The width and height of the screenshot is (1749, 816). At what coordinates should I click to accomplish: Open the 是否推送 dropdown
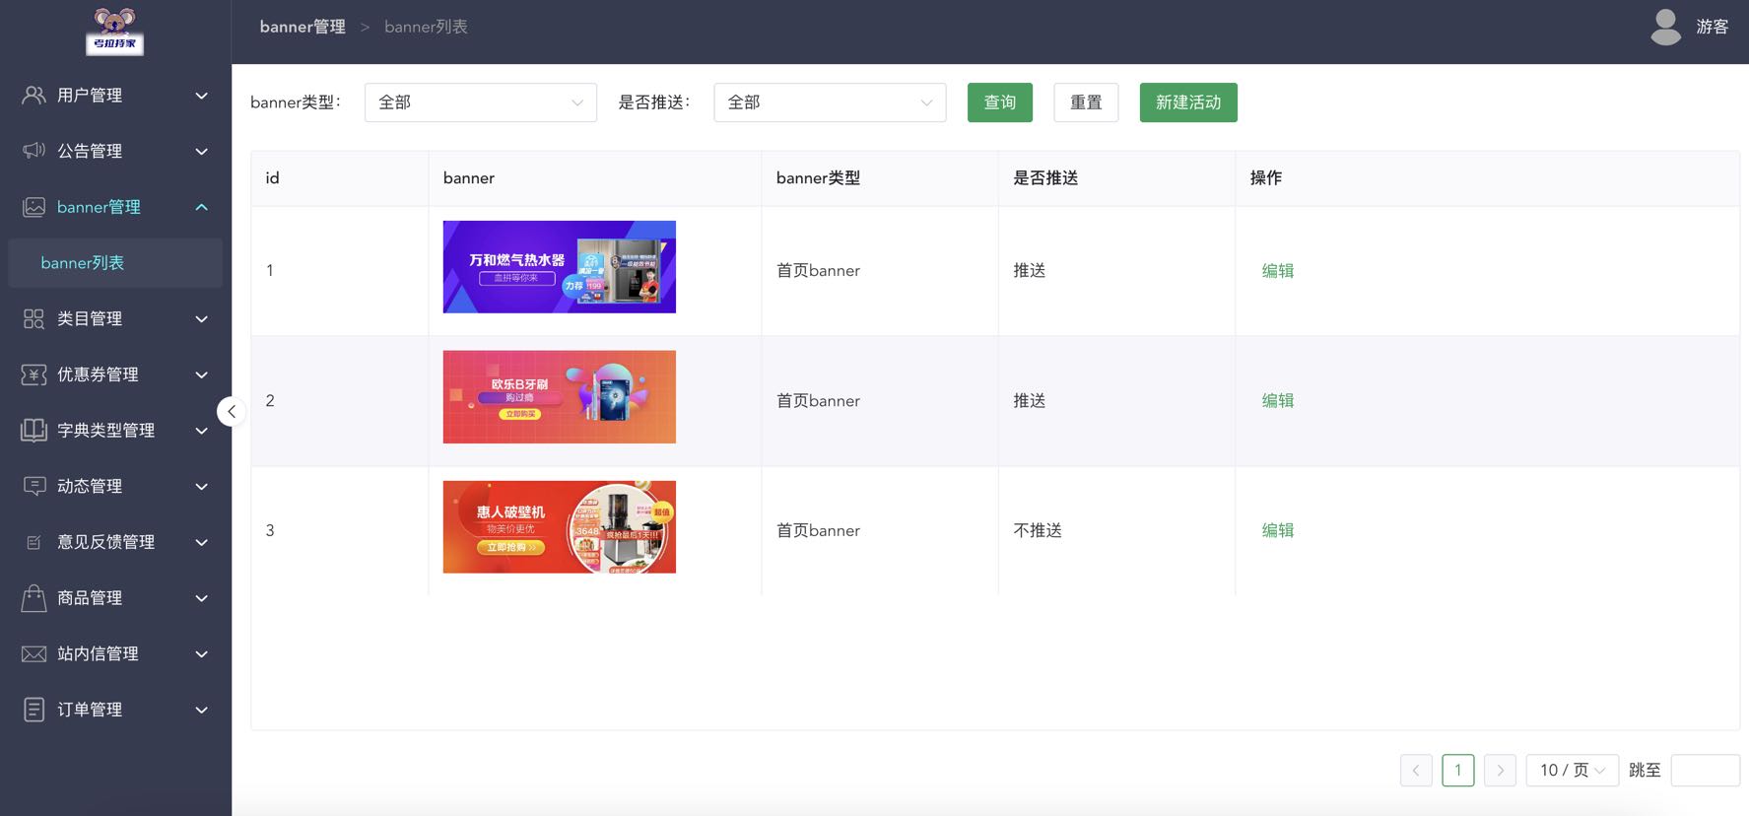click(830, 102)
